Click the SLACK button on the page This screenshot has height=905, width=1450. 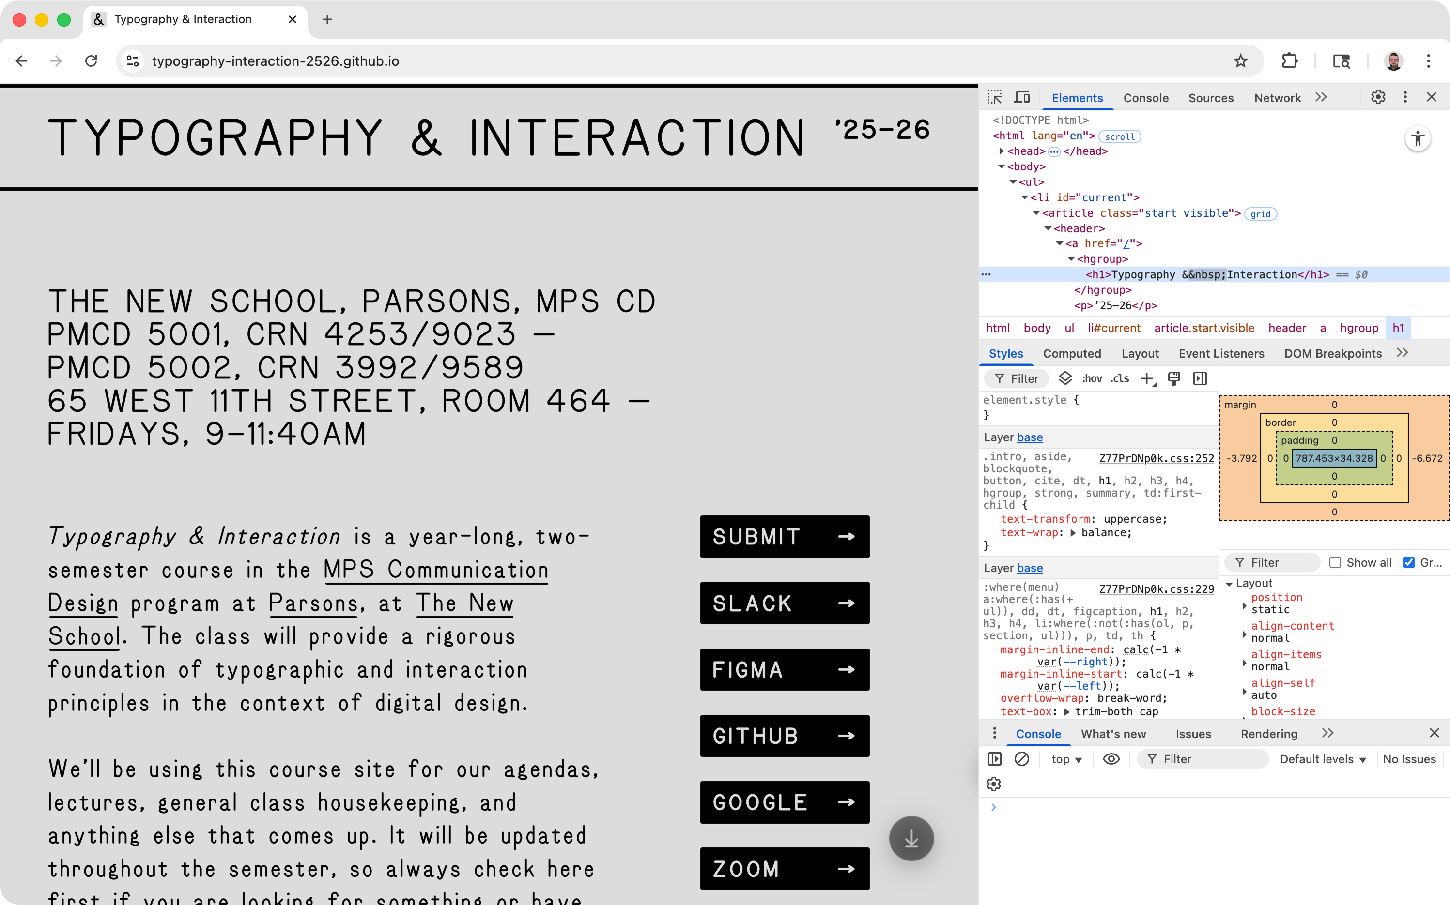(x=784, y=603)
